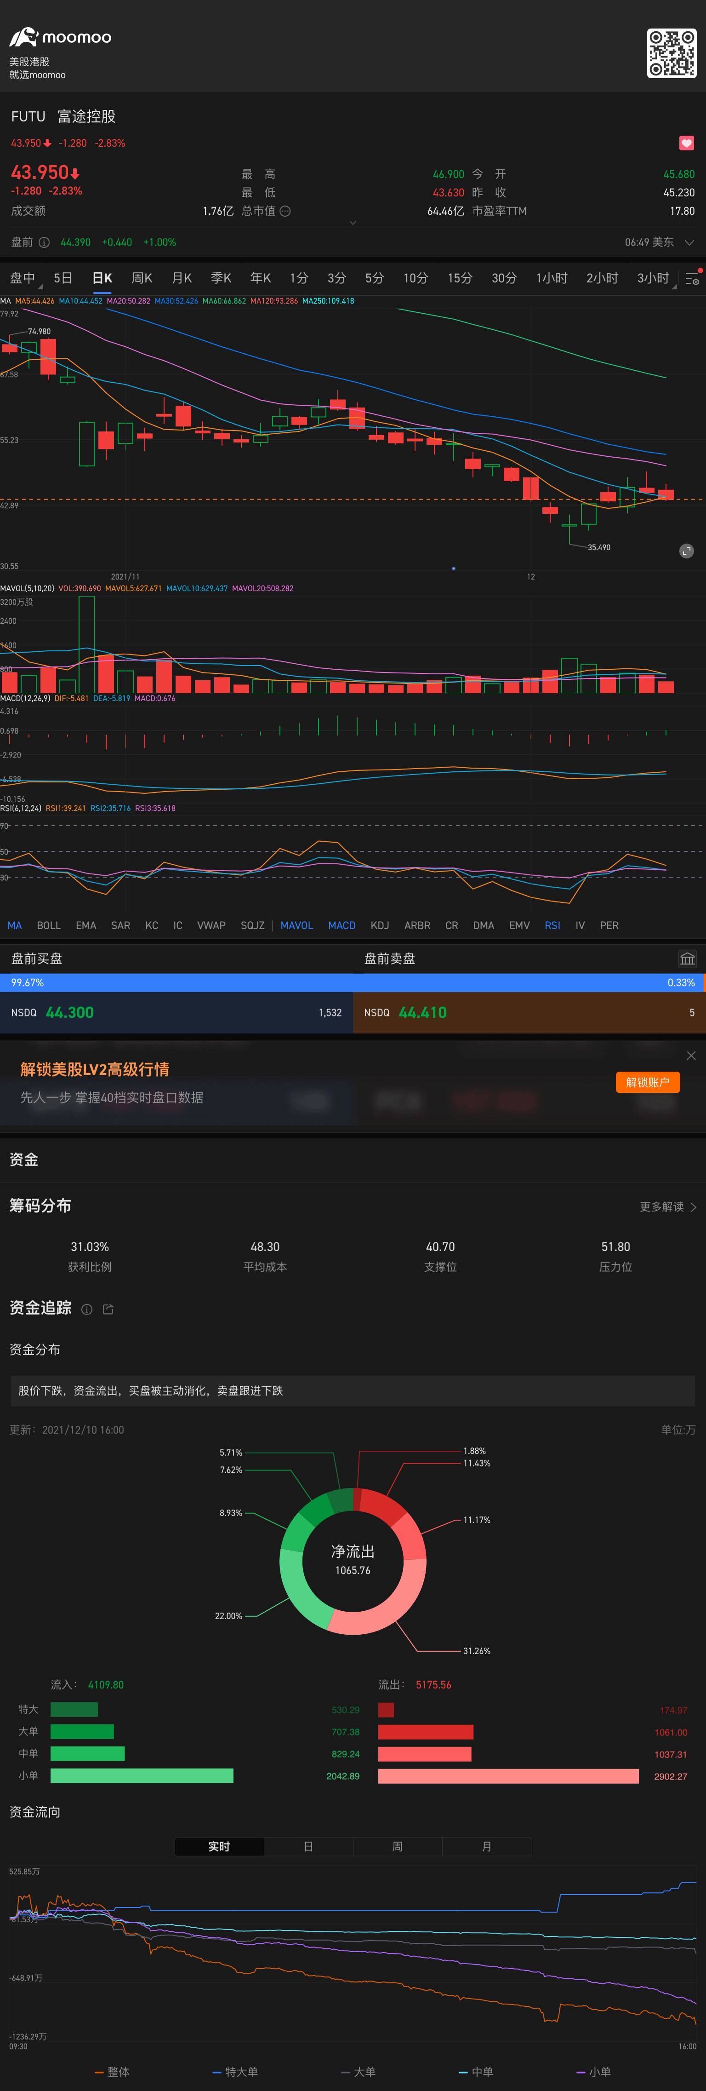Toggle the MA main indicator
The height and width of the screenshot is (2091, 706).
[15, 925]
